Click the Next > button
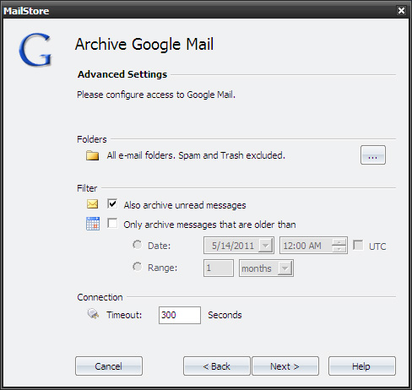This screenshot has width=412, height=390. [285, 366]
